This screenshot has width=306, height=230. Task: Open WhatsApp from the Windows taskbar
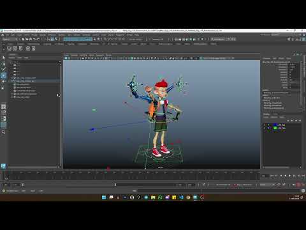(160, 197)
